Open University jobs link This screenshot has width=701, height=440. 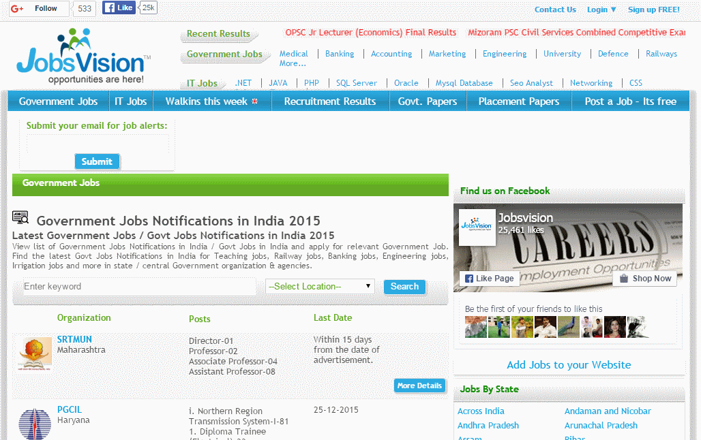(562, 54)
